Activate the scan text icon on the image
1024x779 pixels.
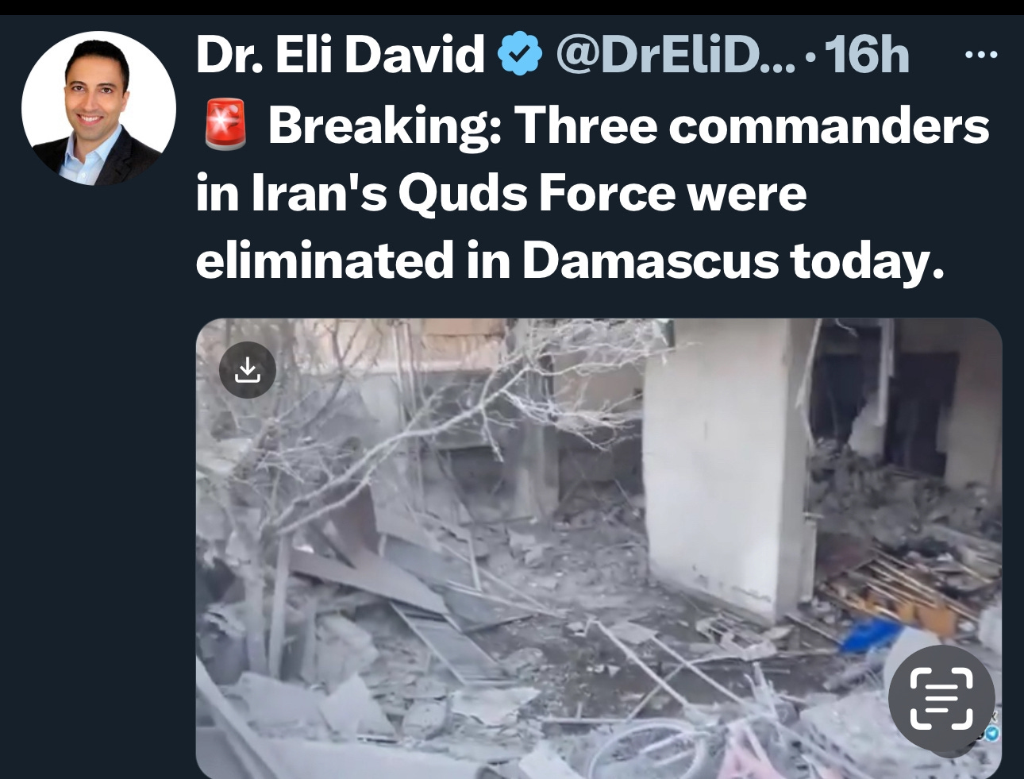(x=941, y=698)
